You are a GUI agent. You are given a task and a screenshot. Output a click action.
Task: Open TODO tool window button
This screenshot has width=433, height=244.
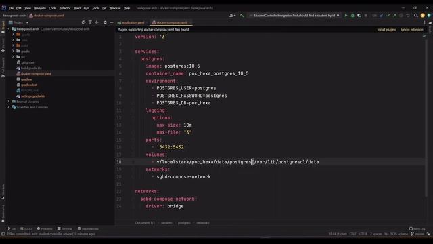tap(26, 229)
